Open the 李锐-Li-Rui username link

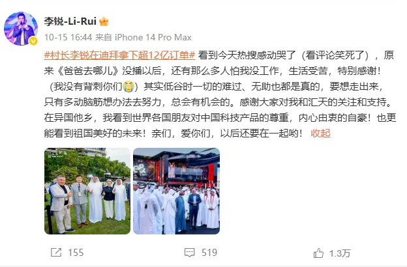70,21
